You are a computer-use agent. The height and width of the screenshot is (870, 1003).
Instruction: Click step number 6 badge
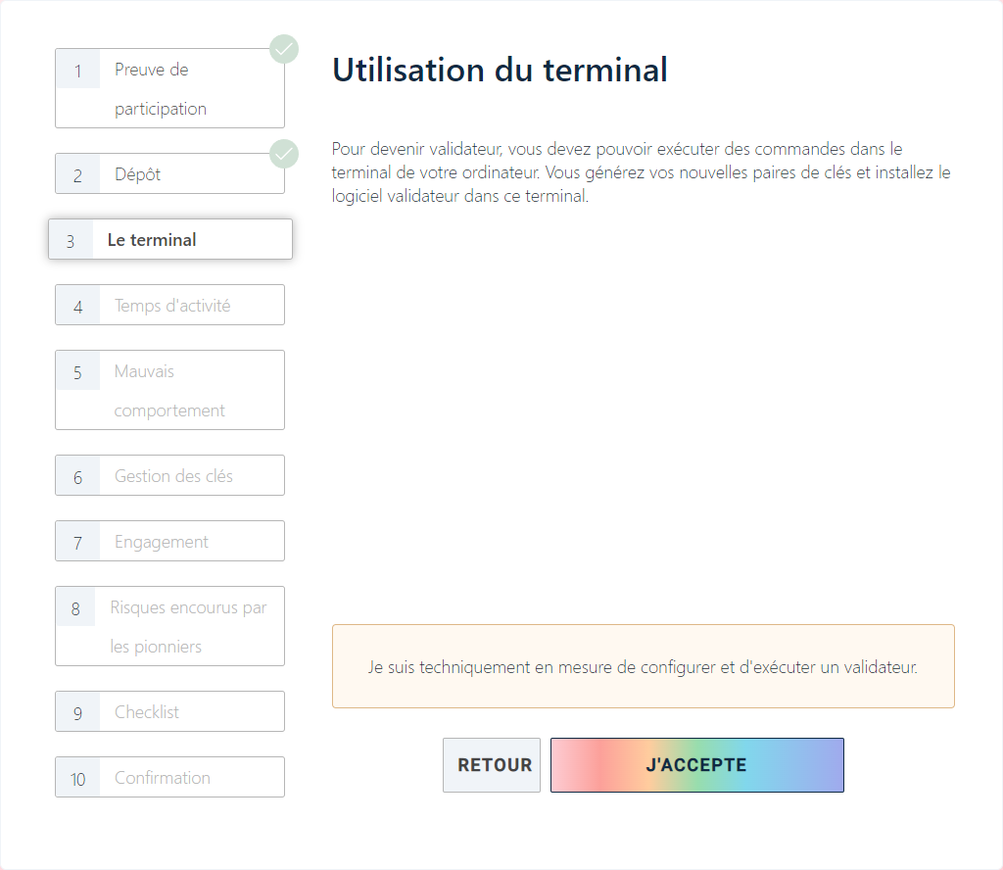click(78, 477)
